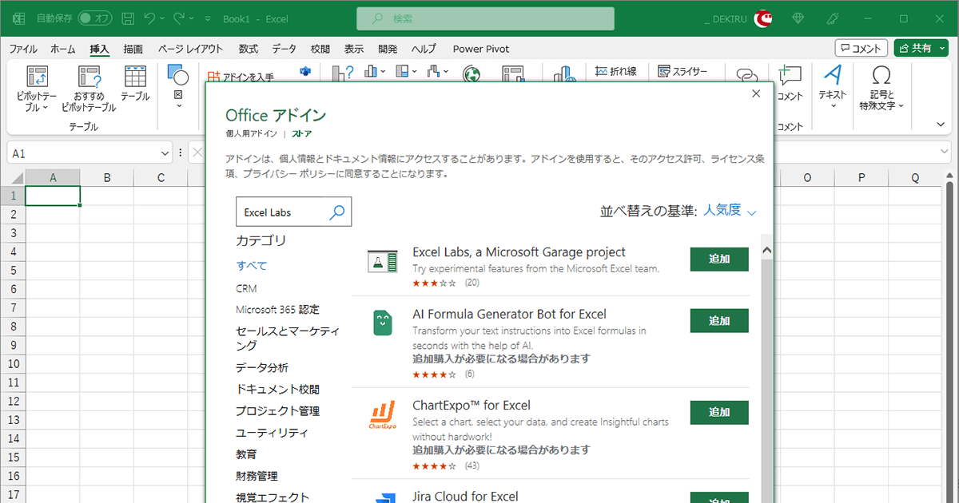Open the 共有 share dropdown
Viewport: 959px width, 503px height.
941,48
